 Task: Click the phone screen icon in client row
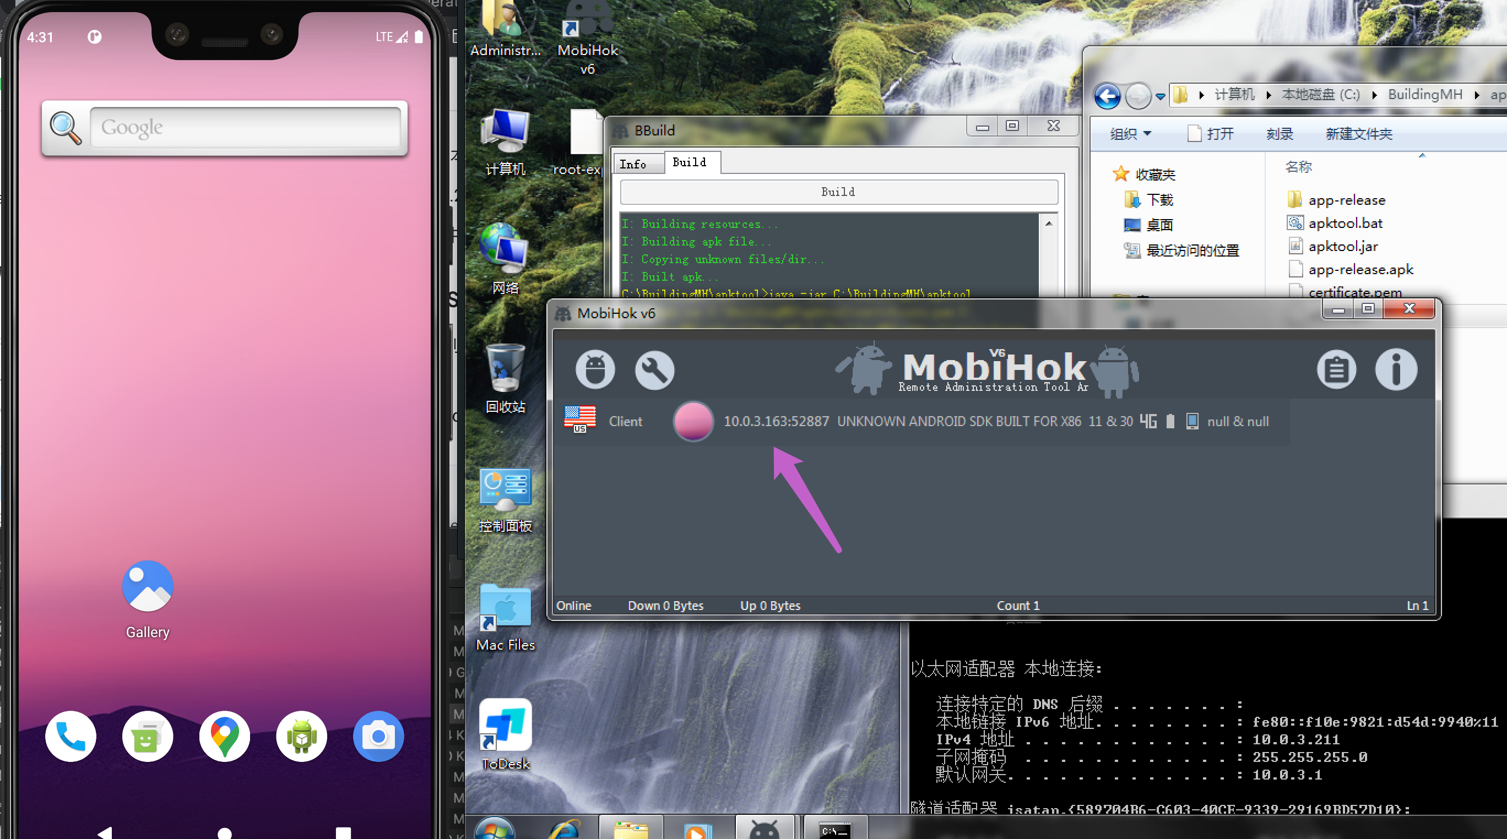(x=1192, y=421)
